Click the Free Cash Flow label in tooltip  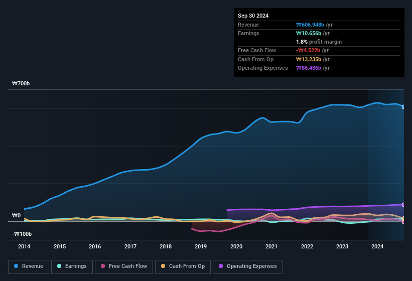(x=257, y=50)
